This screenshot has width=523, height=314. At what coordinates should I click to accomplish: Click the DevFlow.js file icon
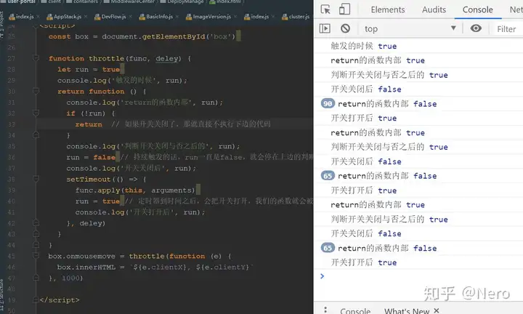pyautogui.click(x=97, y=16)
